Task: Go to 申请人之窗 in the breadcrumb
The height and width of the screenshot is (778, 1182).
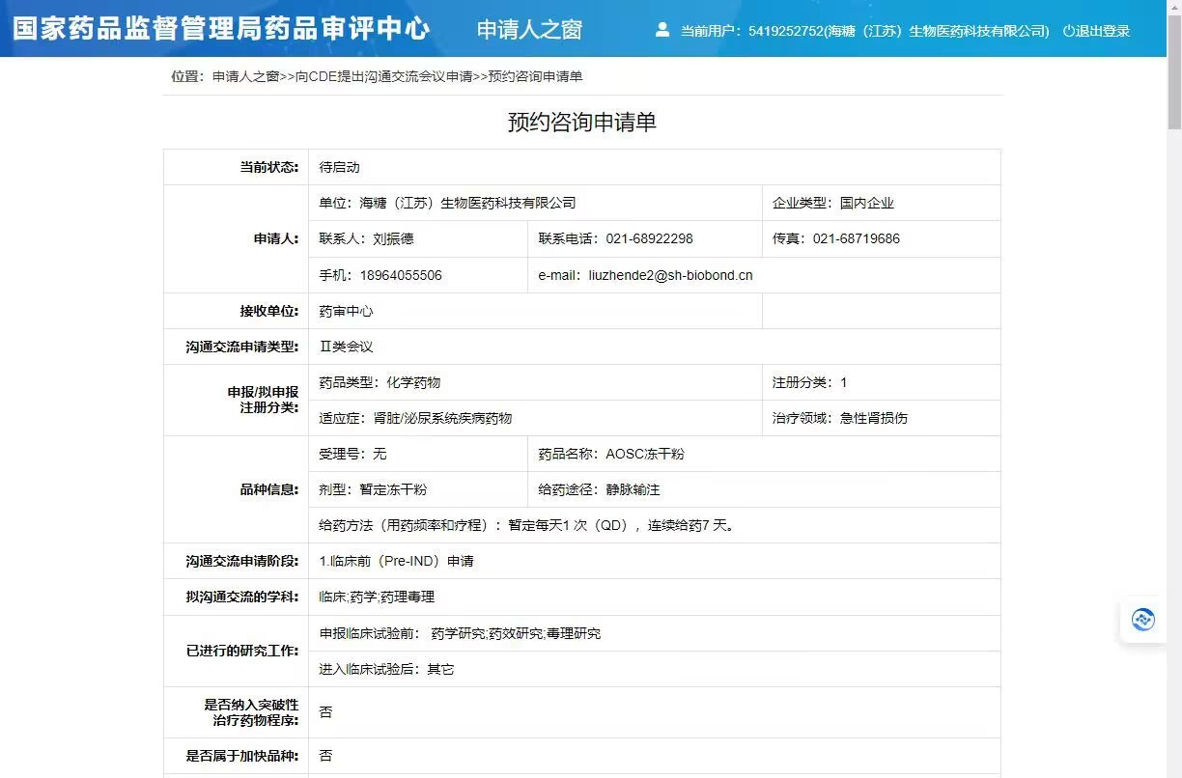Action: [x=245, y=76]
